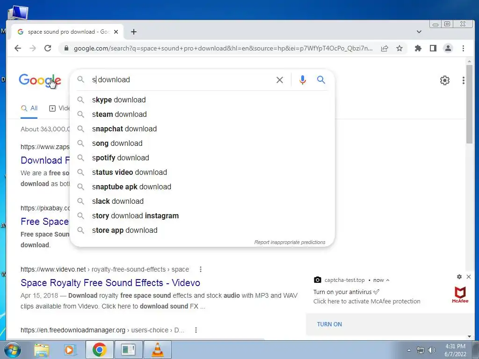479x359 pixels.
Task: Clear the search box with the X
Action: click(x=280, y=80)
